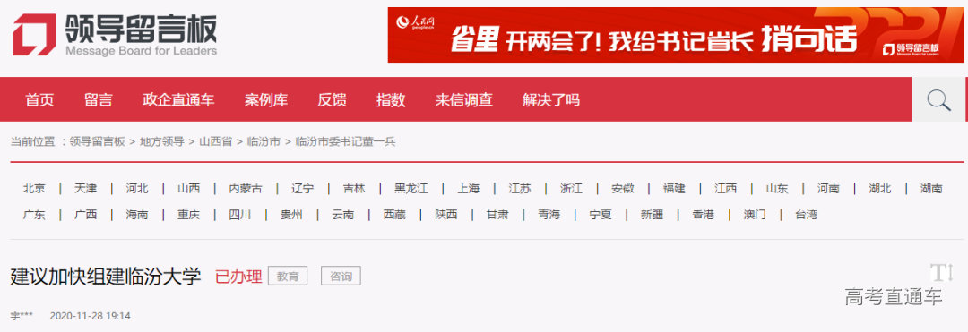Click the 已办理 status label
This screenshot has width=968, height=332.
(239, 277)
